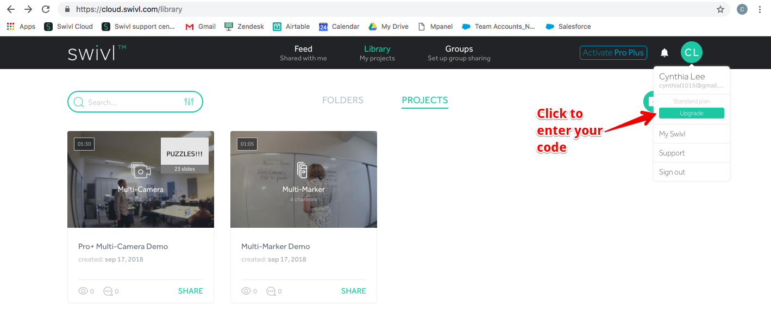Click the green Upgrade button
This screenshot has width=771, height=330.
coord(691,113)
